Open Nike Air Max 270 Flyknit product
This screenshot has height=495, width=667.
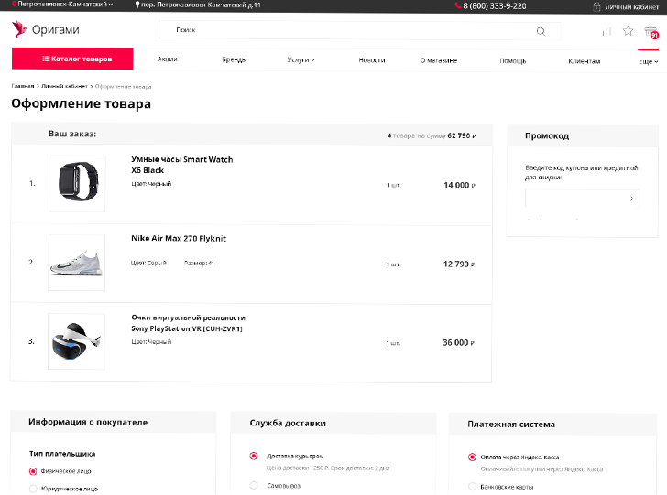point(179,239)
